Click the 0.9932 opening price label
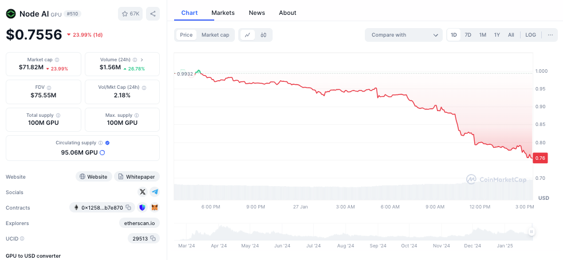This screenshot has width=563, height=260. pyautogui.click(x=185, y=74)
